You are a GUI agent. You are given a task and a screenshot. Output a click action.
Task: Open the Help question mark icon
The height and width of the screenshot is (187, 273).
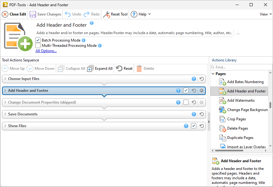[134, 14]
